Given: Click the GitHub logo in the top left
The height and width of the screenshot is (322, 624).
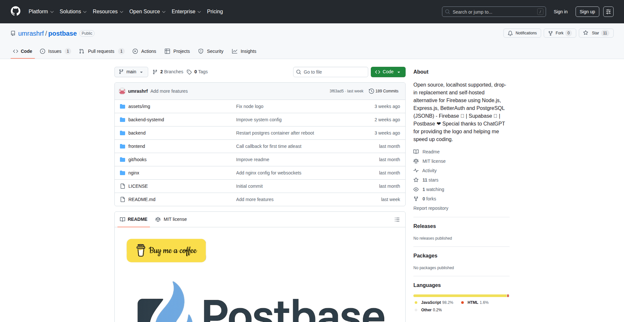Looking at the screenshot, I should pos(15,11).
